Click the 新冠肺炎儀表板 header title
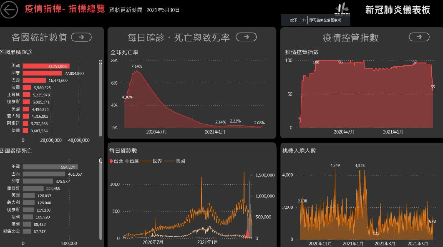The image size is (443, 247). 397,10
